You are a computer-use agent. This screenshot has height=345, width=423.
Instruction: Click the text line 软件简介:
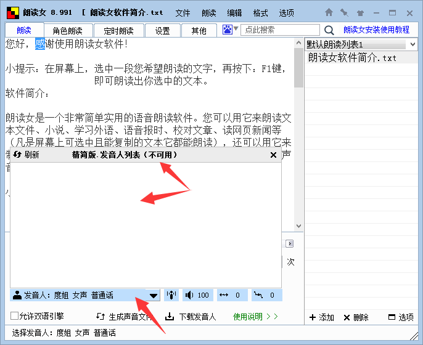point(27,93)
